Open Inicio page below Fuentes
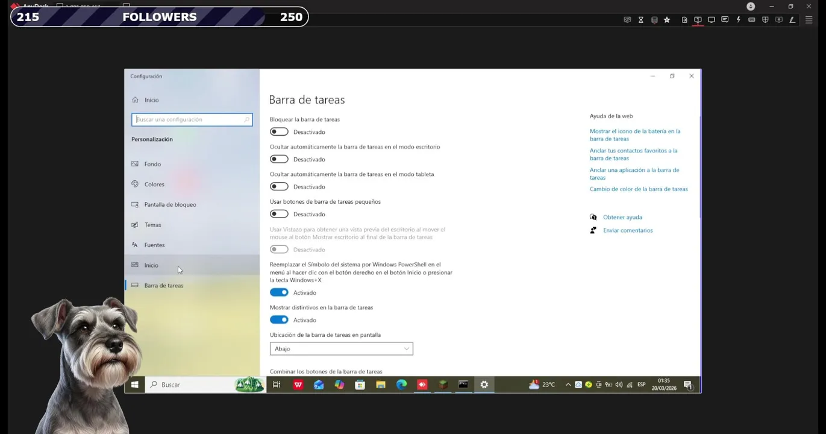This screenshot has width=826, height=434. [x=192, y=265]
